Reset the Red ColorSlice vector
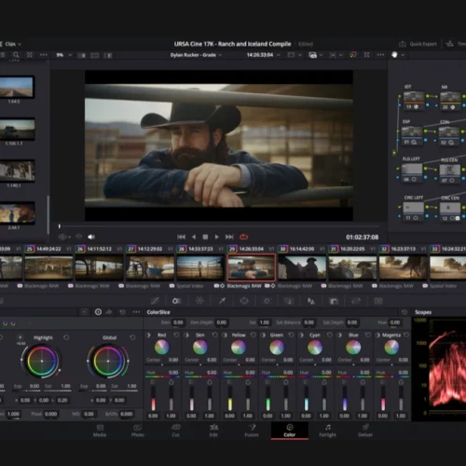This screenshot has height=466, width=466. (176, 335)
